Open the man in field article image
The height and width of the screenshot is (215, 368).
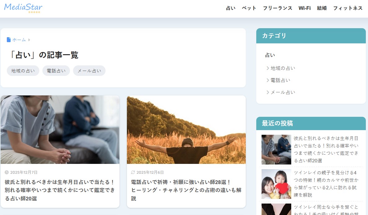click(x=186, y=129)
